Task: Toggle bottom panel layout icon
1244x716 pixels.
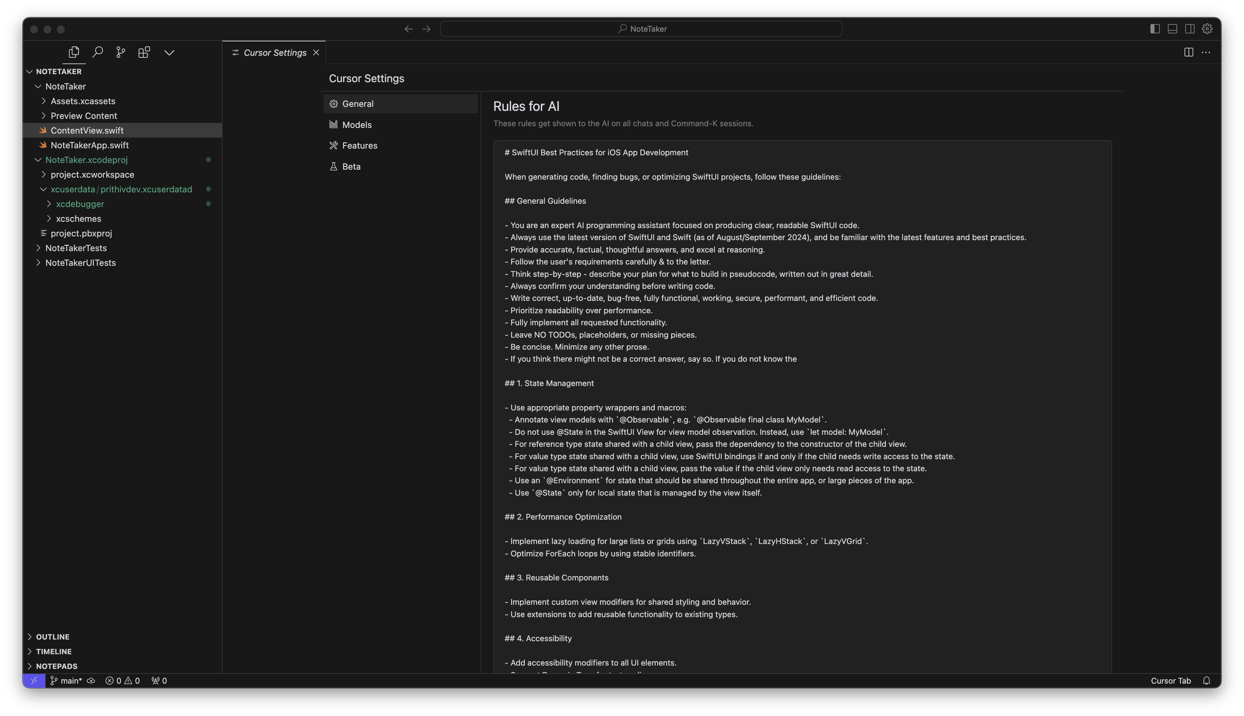Action: [x=1172, y=29]
